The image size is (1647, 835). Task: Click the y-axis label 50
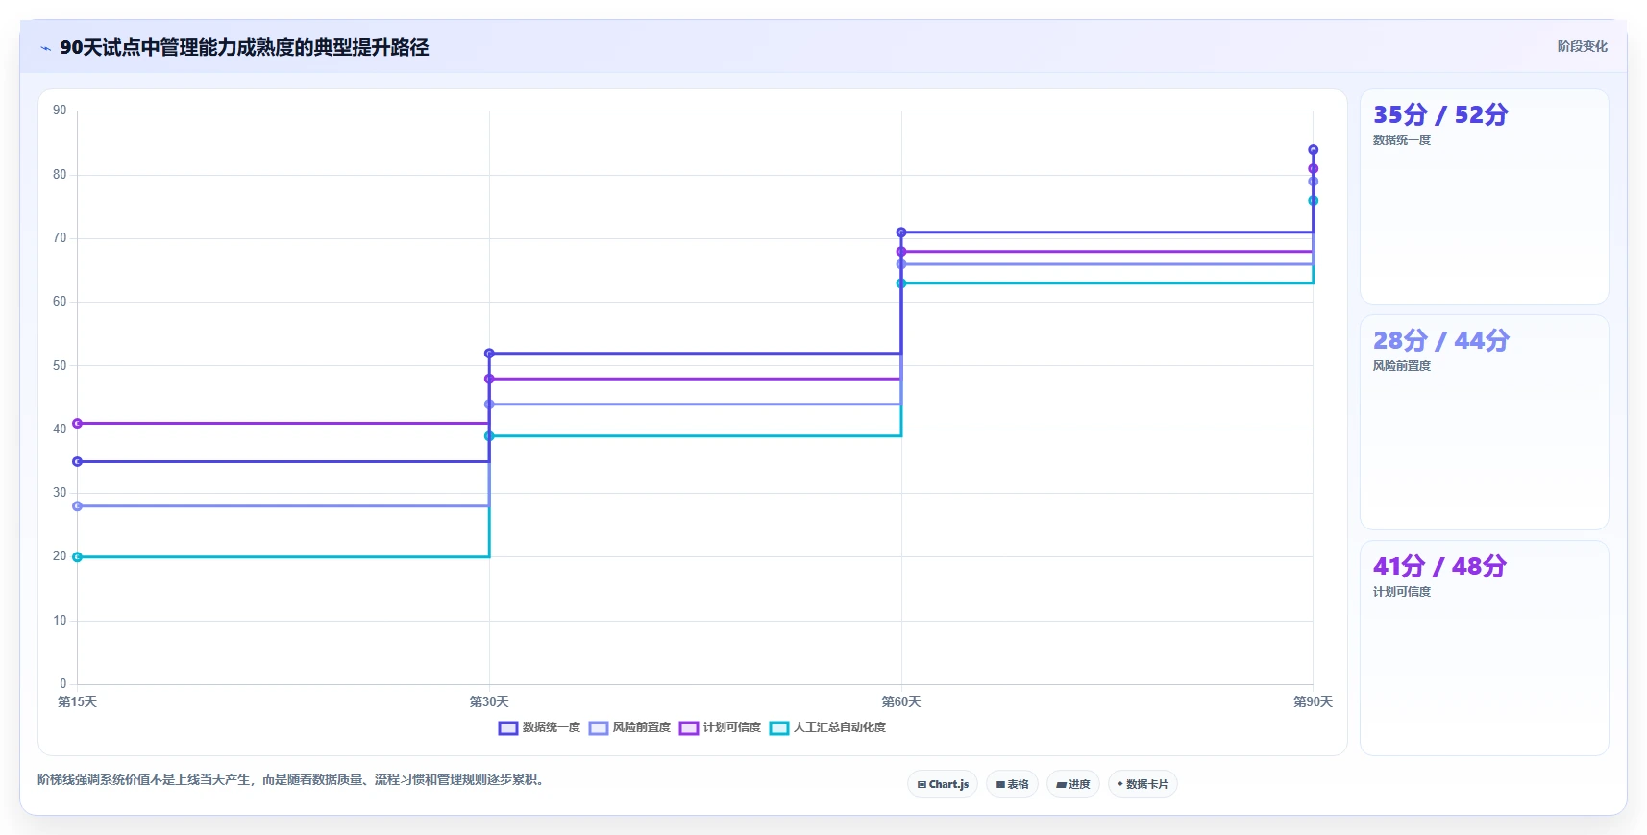(x=60, y=366)
